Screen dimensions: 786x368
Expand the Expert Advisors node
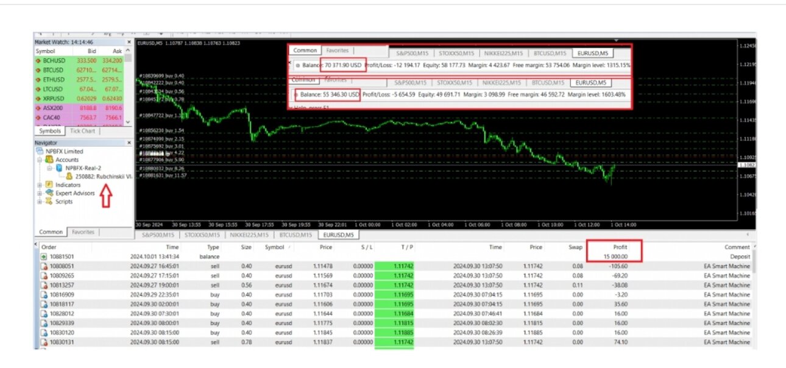click(x=40, y=193)
